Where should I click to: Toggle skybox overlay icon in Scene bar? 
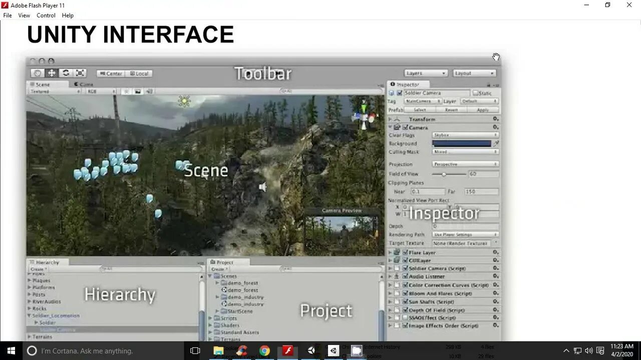tap(138, 91)
